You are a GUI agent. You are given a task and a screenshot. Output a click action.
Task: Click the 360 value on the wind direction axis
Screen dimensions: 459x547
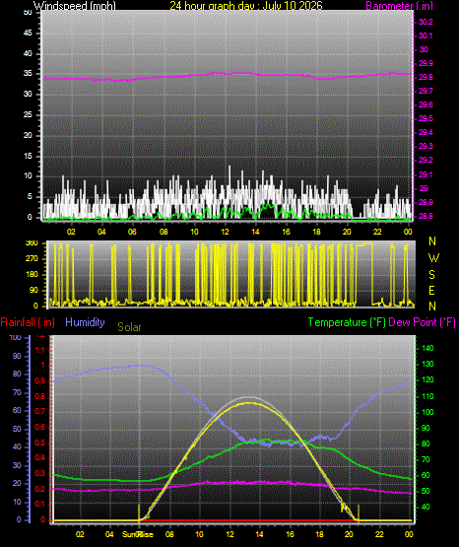(x=32, y=243)
